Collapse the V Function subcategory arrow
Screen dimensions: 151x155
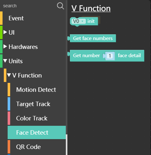coord(9,75)
